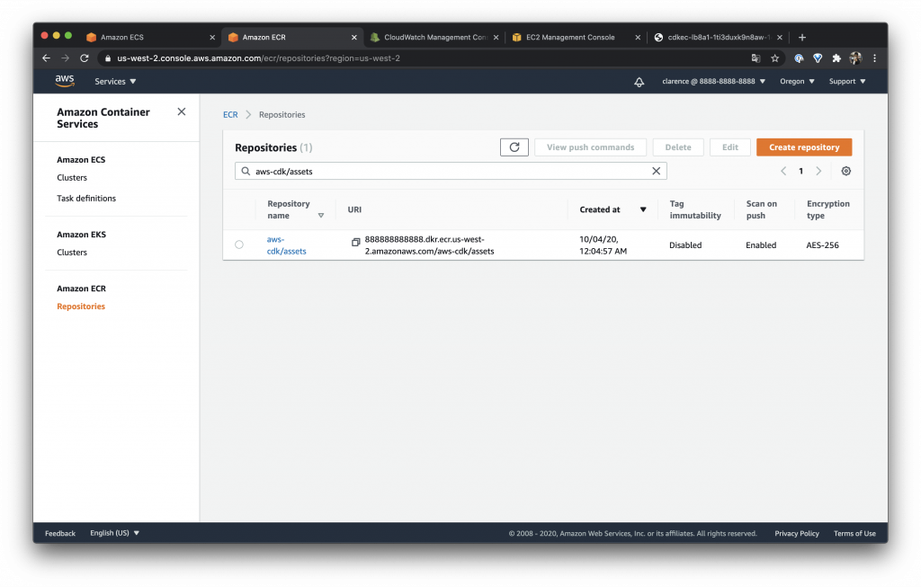Open the Privacy Policy link
921x587 pixels.
tap(797, 533)
